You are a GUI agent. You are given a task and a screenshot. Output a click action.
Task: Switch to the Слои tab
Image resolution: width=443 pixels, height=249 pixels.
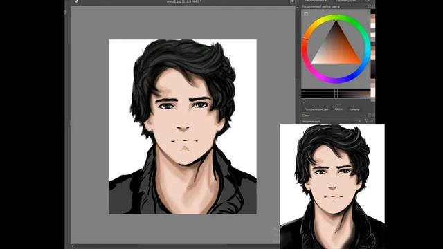[x=338, y=109]
